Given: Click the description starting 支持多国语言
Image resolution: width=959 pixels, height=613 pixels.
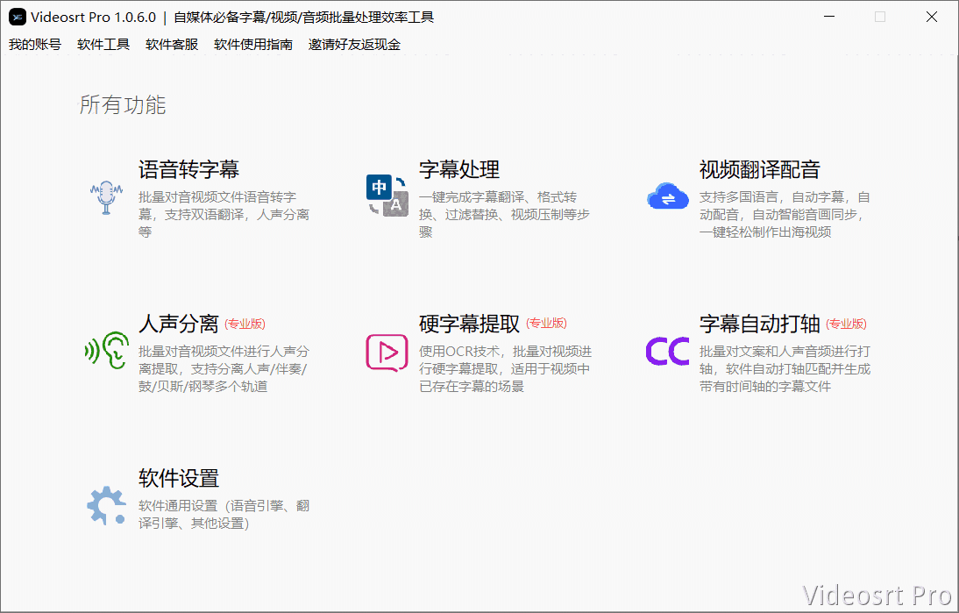Looking at the screenshot, I should tap(785, 214).
